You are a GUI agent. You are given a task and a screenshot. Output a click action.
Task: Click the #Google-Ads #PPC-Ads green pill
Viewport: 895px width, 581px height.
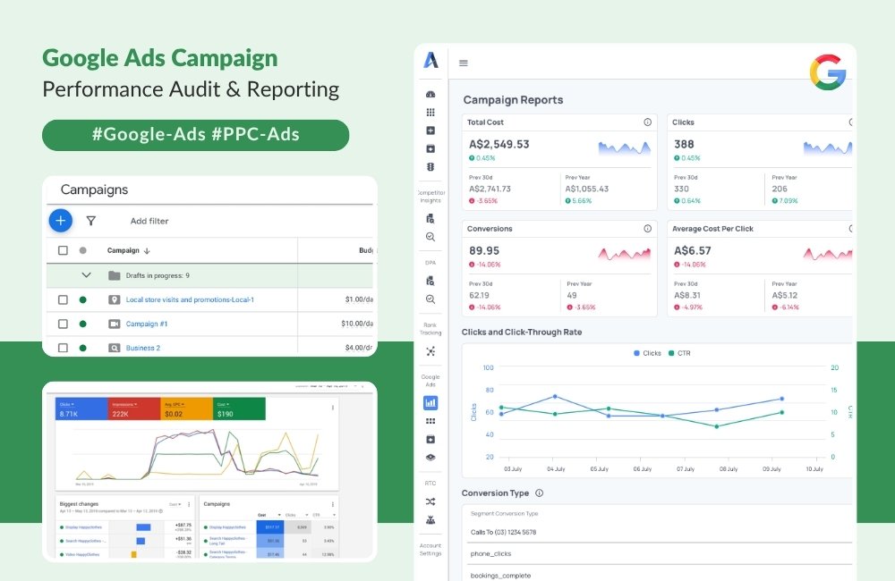196,135
